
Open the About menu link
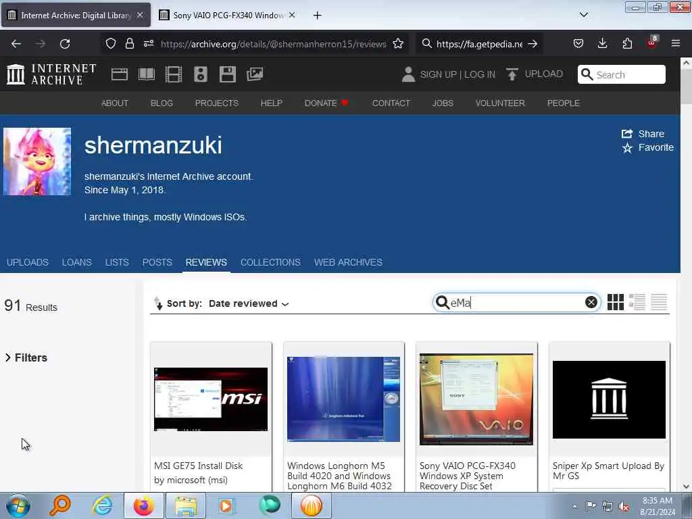pyautogui.click(x=115, y=103)
